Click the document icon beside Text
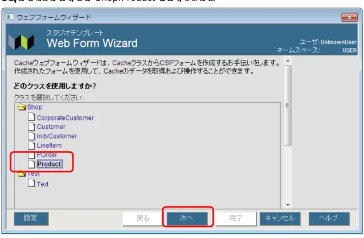Viewport: 364px width, 238px height. tap(31, 183)
